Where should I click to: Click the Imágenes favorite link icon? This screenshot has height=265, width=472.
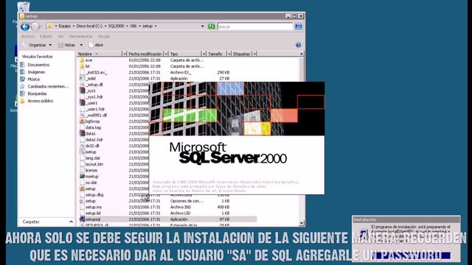(23, 72)
